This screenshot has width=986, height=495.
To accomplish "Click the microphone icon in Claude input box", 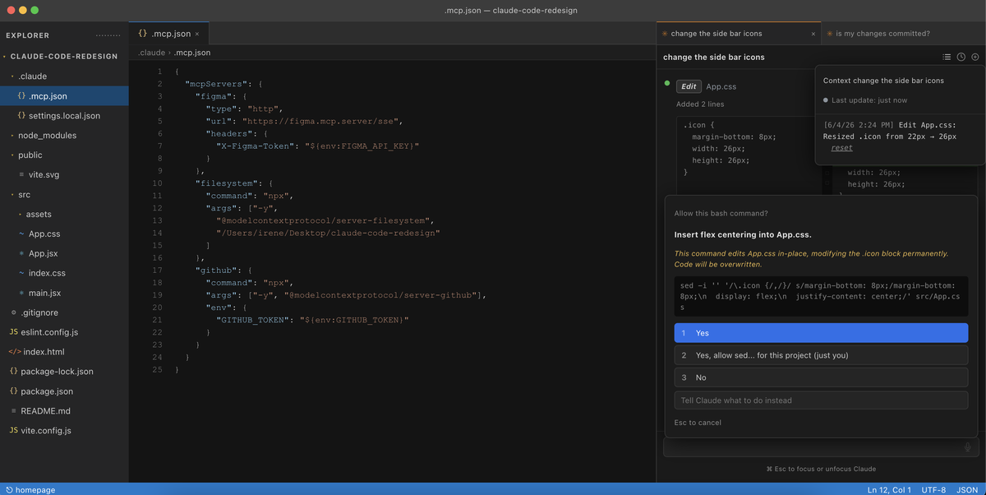I will [968, 448].
